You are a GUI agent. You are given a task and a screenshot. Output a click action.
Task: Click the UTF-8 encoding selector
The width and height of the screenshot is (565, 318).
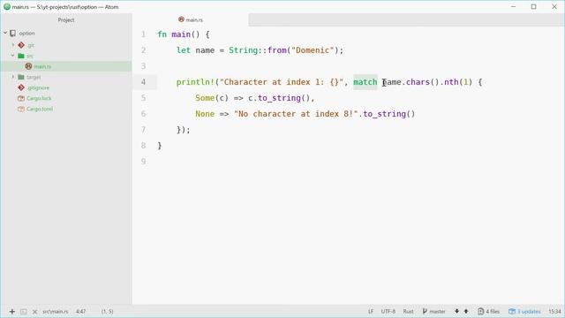388,311
